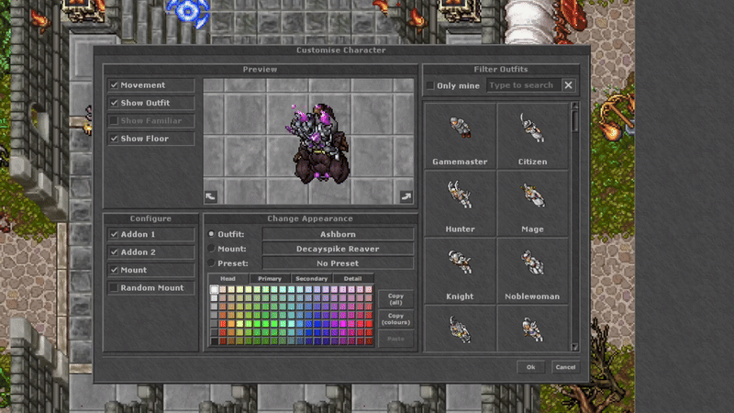Image resolution: width=734 pixels, height=413 pixels.
Task: Click the outfit list scroll up arrow
Action: 575,106
